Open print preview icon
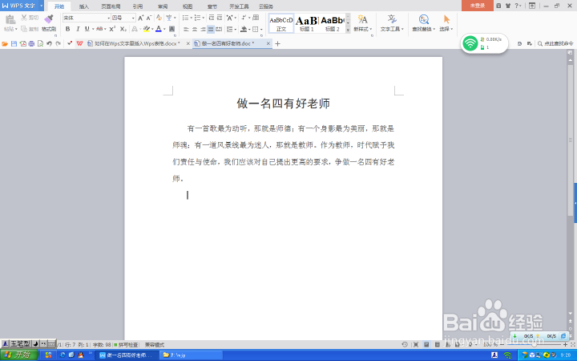Viewport: 577px width, 361px height. pyautogui.click(x=41, y=43)
